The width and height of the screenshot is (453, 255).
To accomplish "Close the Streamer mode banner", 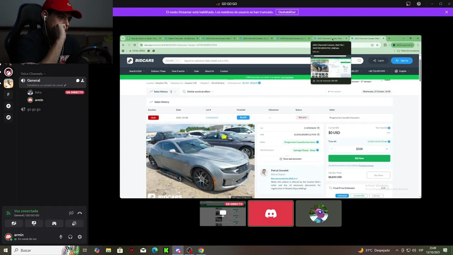I will point(447,12).
